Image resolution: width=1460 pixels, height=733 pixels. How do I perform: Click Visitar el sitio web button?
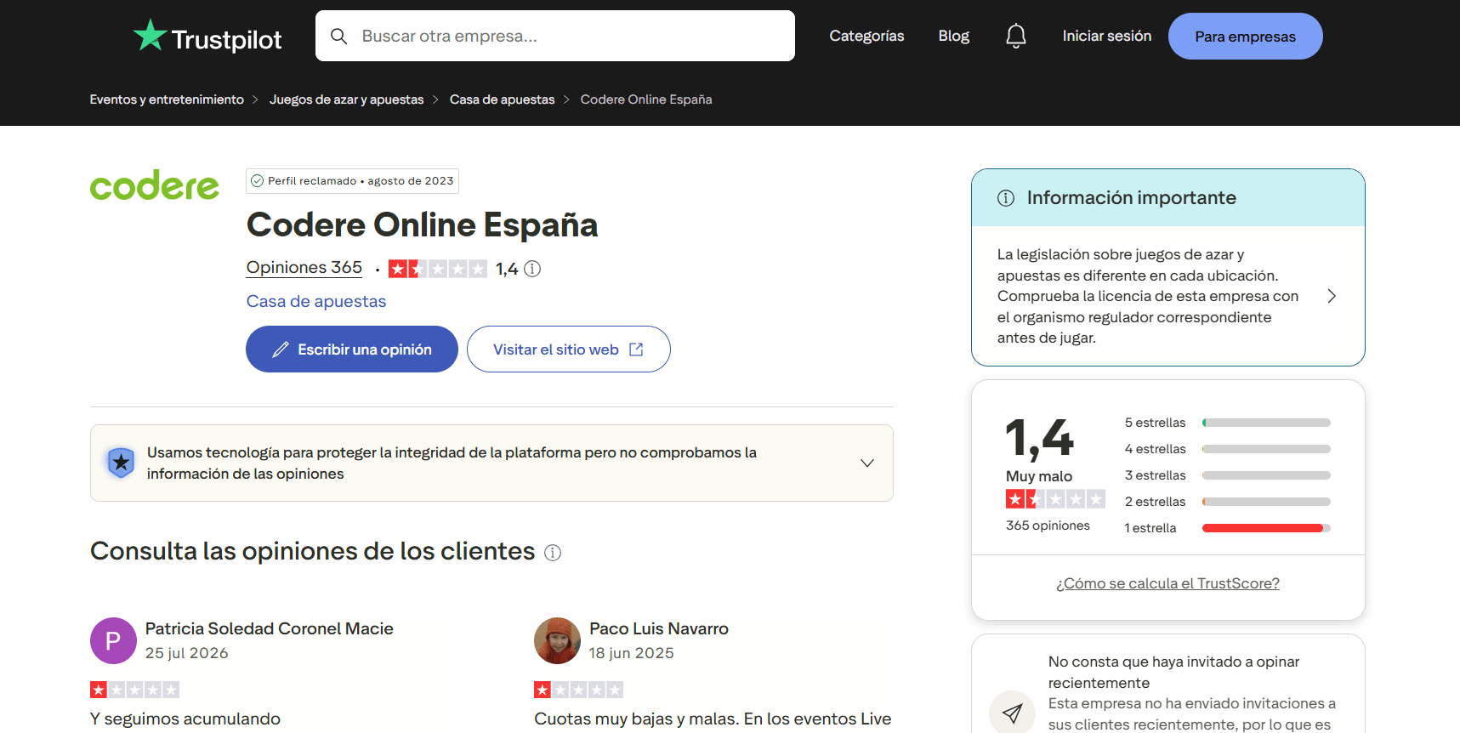point(569,349)
